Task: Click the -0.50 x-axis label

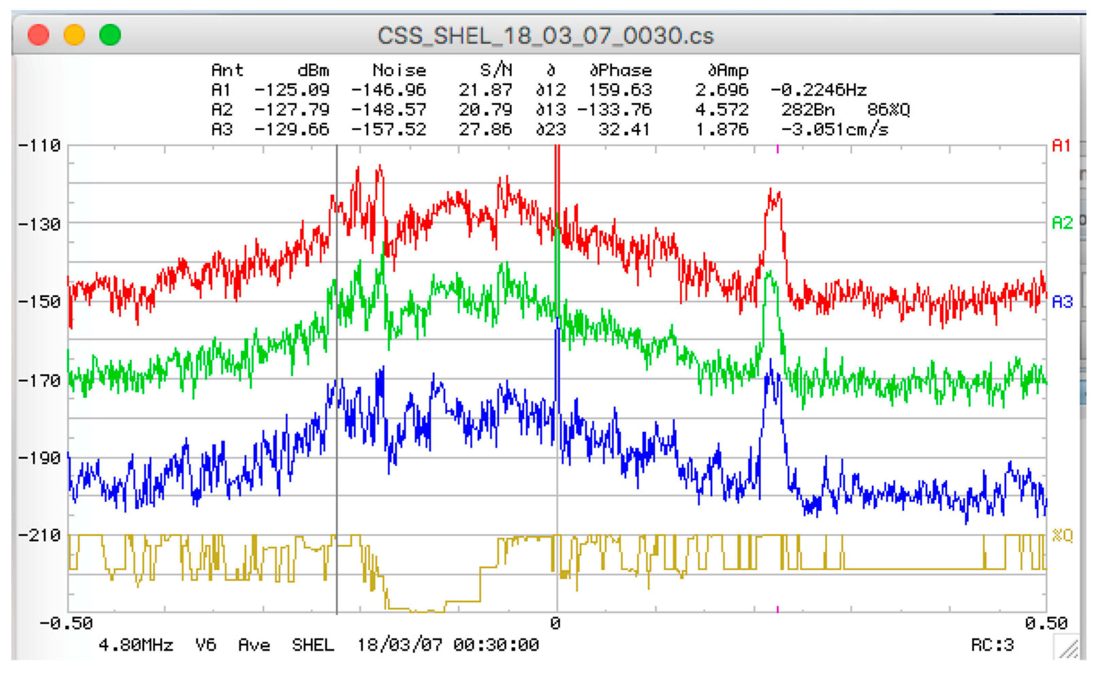Action: pos(66,623)
